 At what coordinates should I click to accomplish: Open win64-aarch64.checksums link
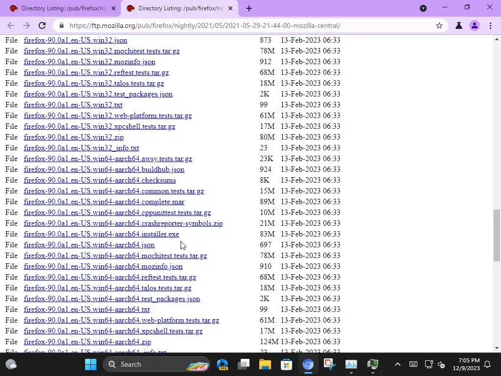point(100,180)
